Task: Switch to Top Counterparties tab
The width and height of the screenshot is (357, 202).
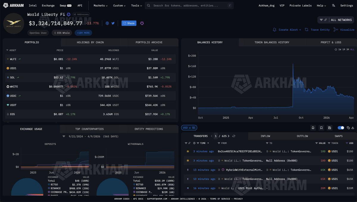Action: (90, 129)
